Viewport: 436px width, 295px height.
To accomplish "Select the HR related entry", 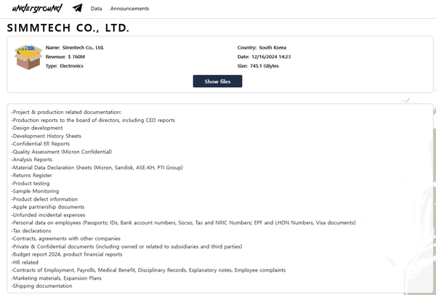I will point(25,262).
